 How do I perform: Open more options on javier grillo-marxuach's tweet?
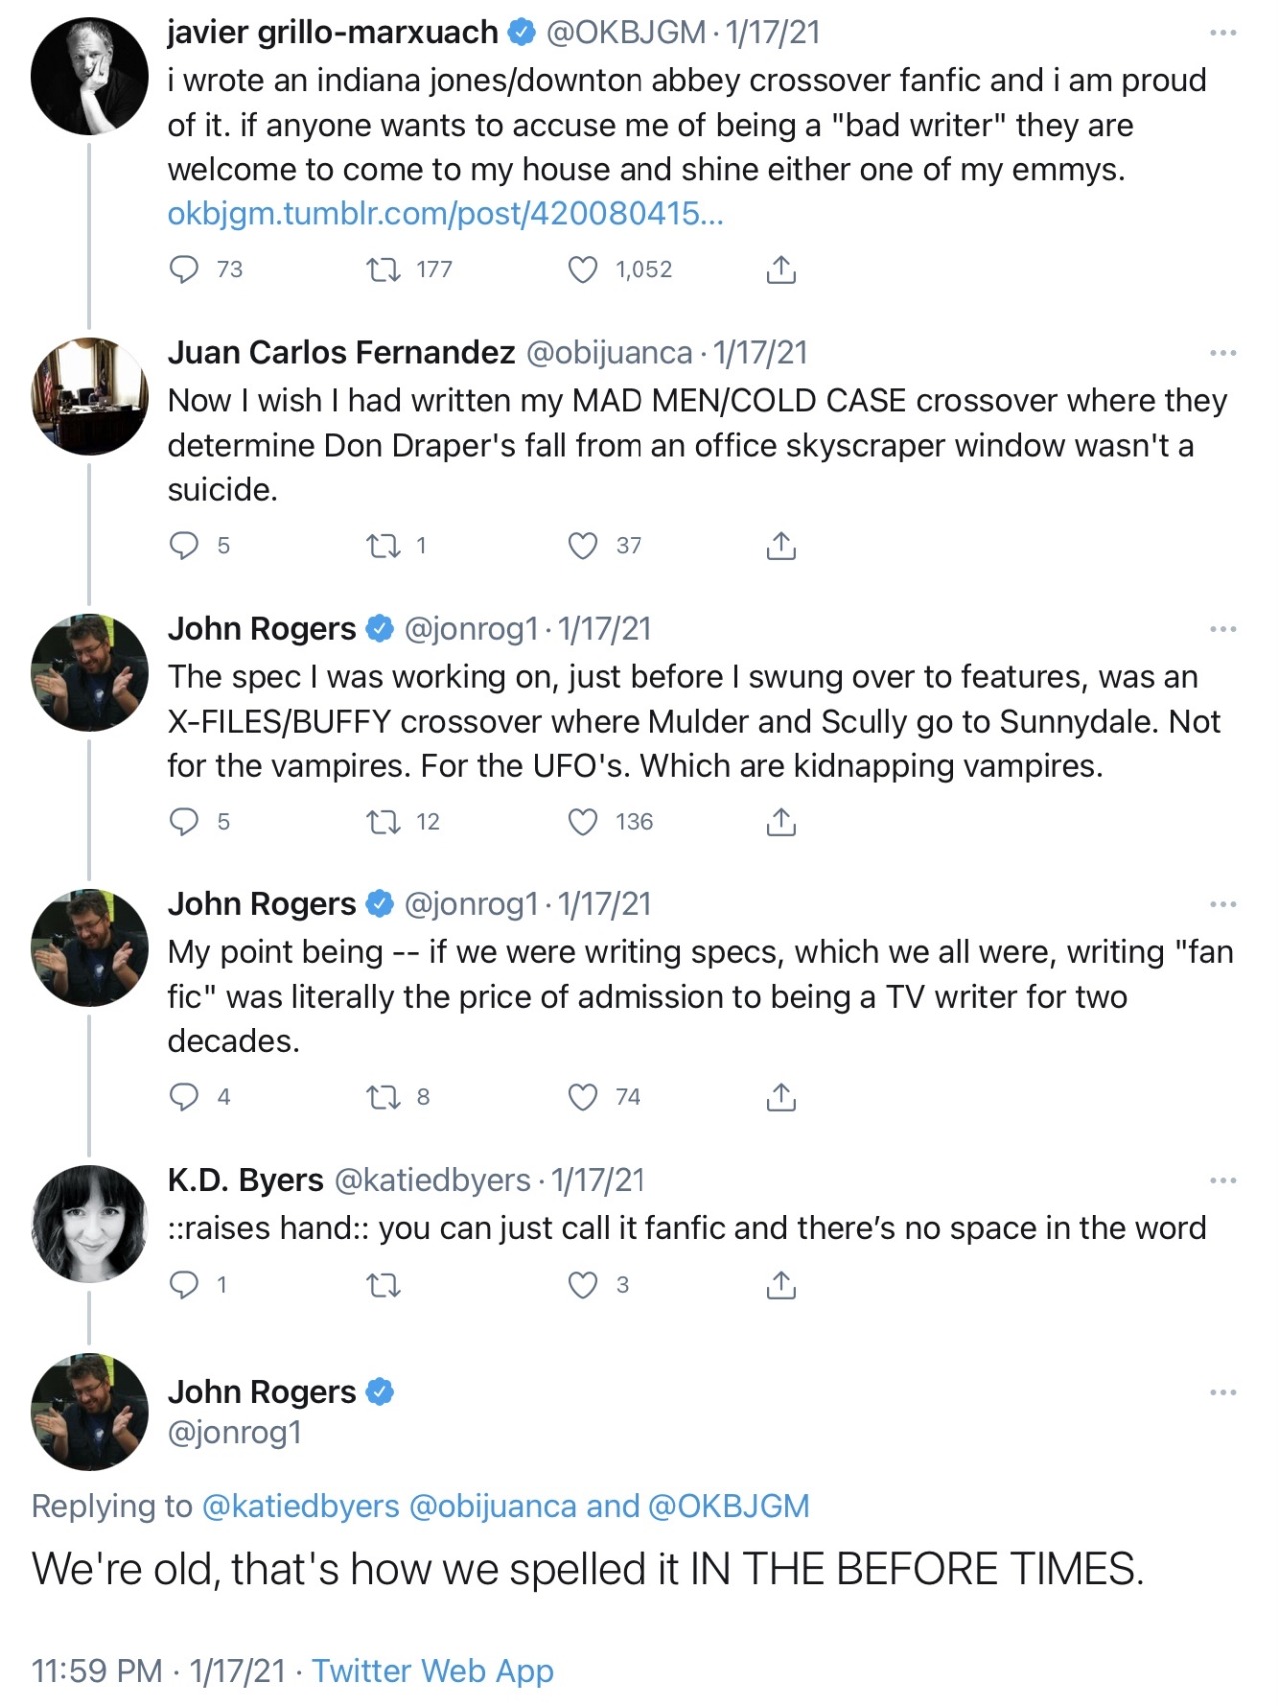(x=1222, y=33)
